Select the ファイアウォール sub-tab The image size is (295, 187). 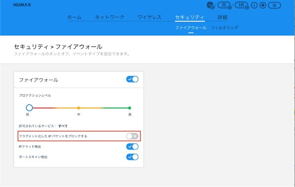191,28
